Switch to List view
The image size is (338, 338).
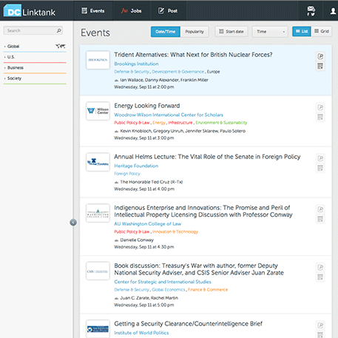pyautogui.click(x=302, y=31)
